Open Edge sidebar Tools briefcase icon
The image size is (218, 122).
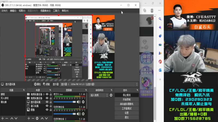(x=160, y=44)
